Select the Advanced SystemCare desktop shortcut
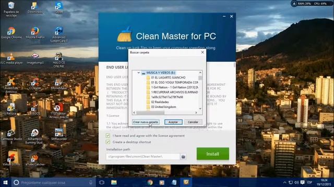Screen dimensions: 334x187 pos(59,35)
